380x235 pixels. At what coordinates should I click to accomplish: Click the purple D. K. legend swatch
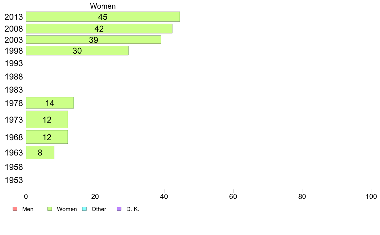(x=119, y=209)
